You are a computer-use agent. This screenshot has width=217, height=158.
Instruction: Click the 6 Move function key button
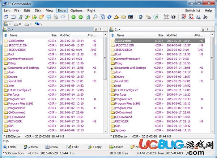tap(116, 147)
